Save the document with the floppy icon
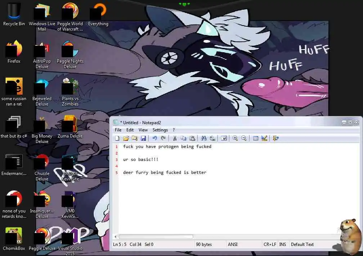Screen dimensions: 363x256 [143, 138]
